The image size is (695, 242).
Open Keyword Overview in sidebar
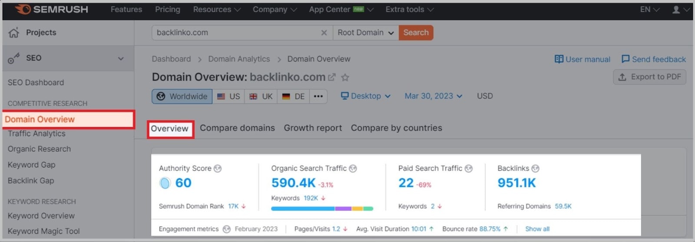[41, 216]
